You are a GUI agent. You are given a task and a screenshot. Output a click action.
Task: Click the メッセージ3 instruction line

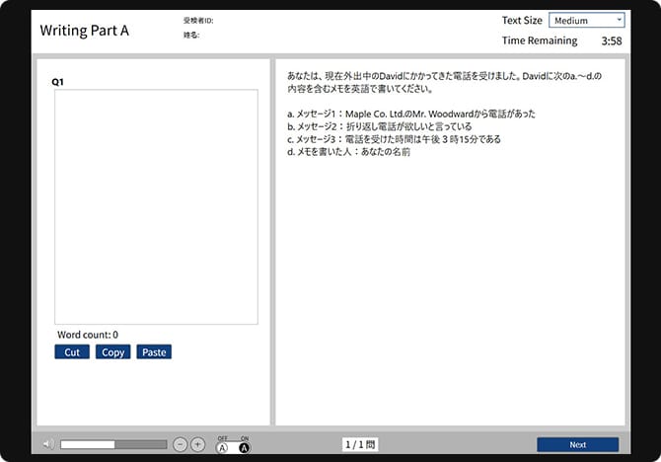click(394, 139)
